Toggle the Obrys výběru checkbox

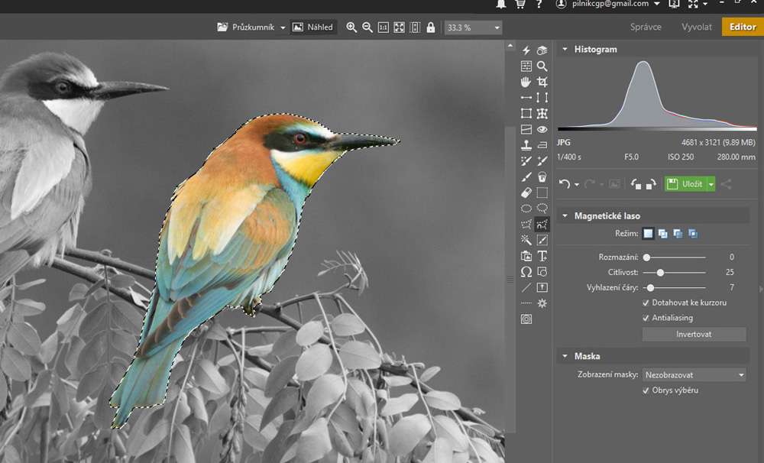point(646,390)
